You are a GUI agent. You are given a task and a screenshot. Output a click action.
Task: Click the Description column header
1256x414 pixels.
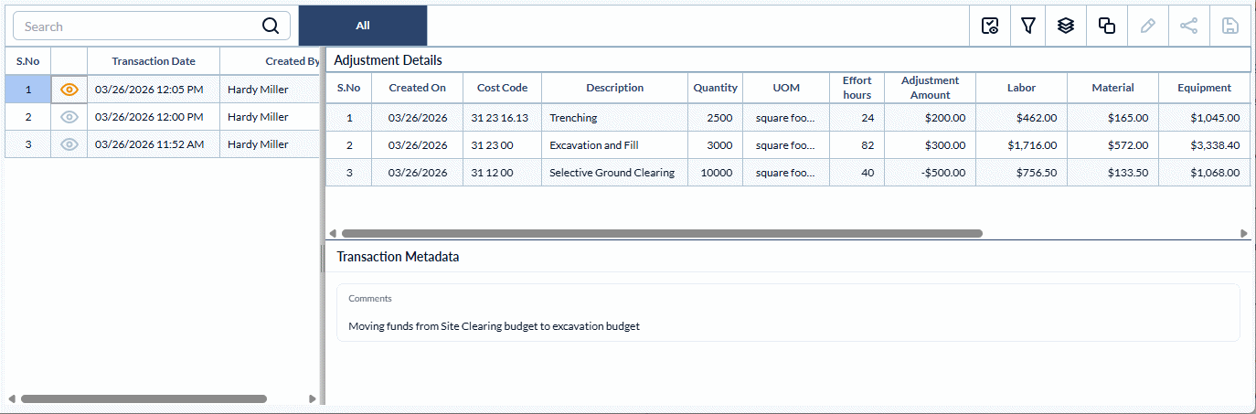[x=614, y=88]
